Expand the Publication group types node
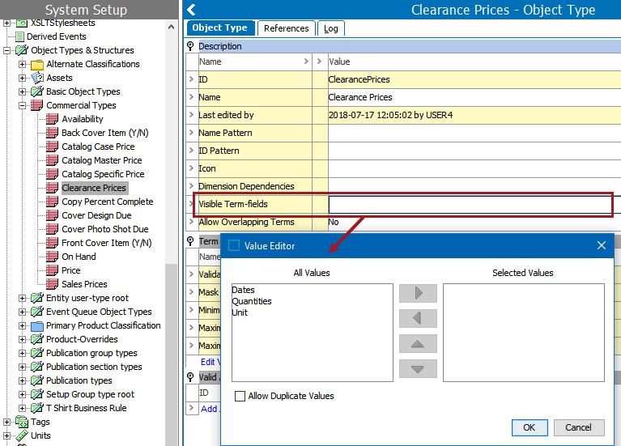This screenshot has height=446, width=621. tap(22, 354)
